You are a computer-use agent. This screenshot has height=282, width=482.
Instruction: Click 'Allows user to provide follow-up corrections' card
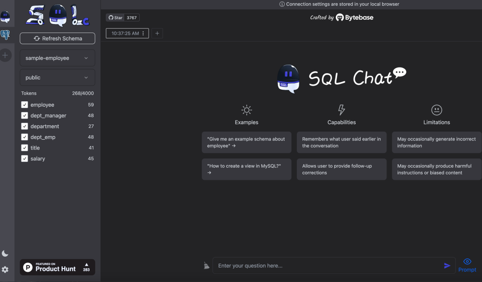[x=341, y=169]
